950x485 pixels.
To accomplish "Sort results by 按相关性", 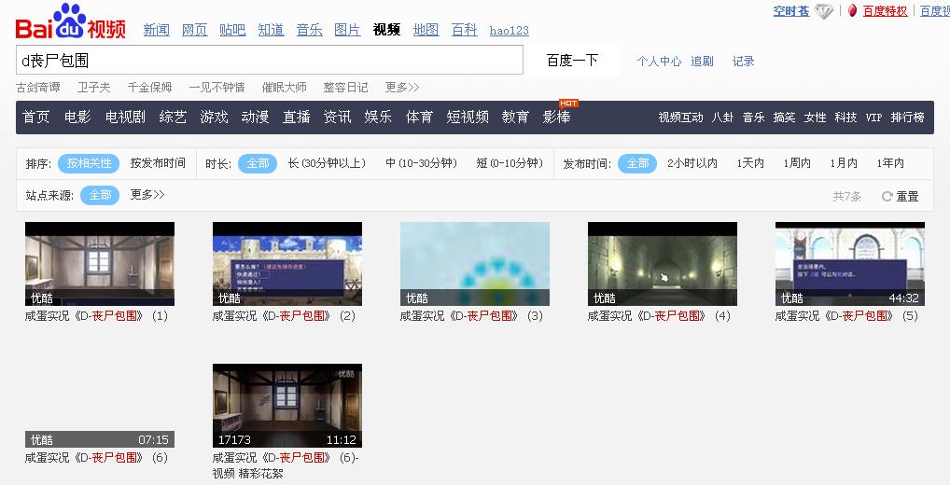I will (x=89, y=163).
